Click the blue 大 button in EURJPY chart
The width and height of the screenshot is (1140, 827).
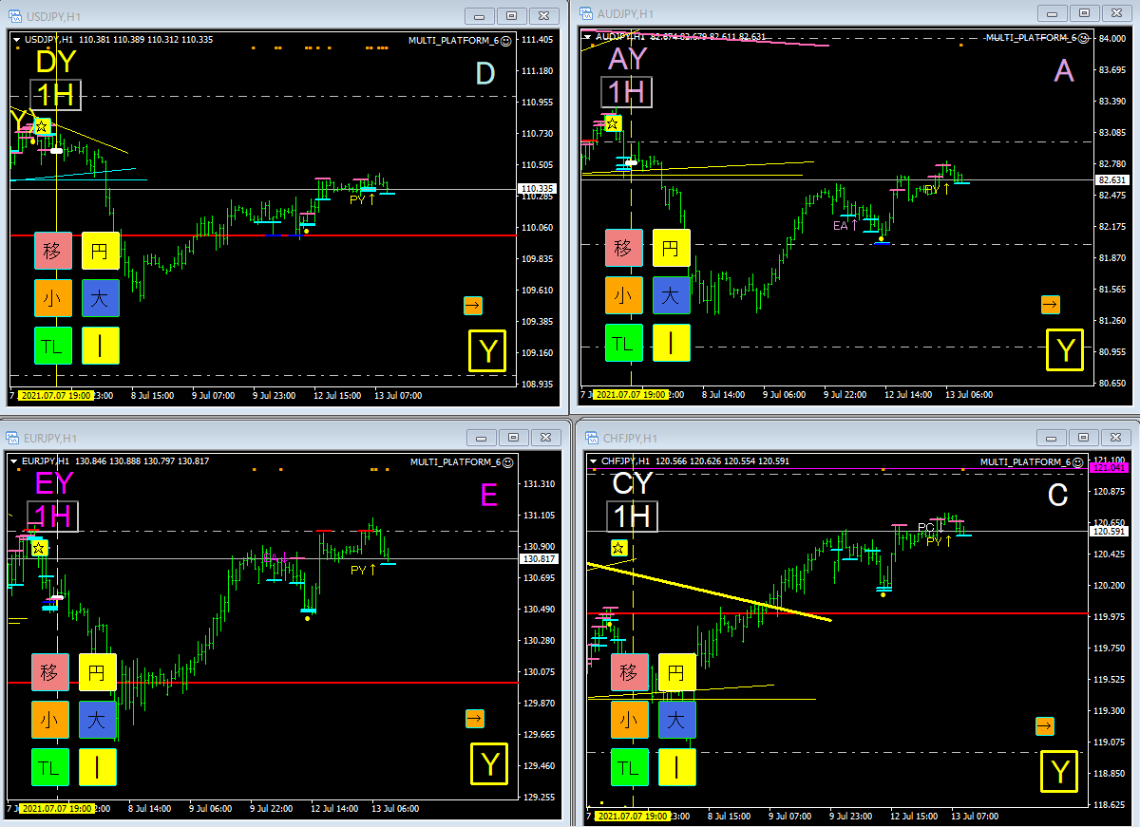(x=97, y=720)
